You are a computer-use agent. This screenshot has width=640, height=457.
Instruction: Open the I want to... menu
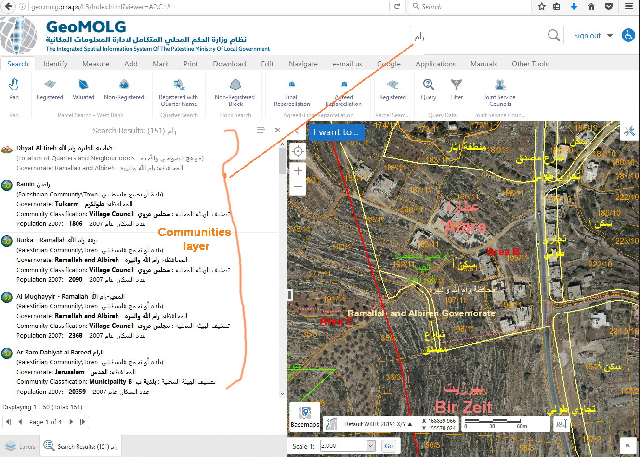coord(336,132)
